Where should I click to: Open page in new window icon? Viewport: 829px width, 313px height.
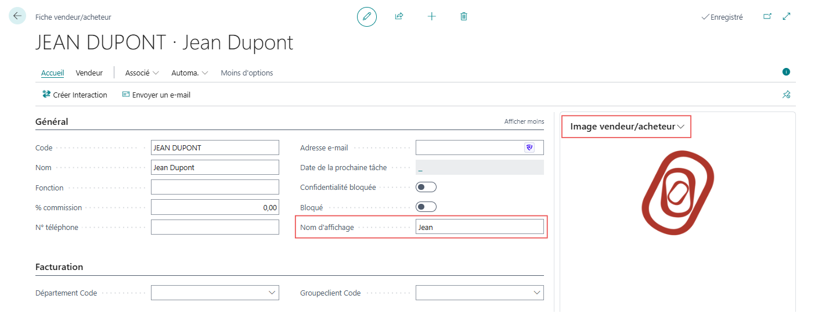767,17
